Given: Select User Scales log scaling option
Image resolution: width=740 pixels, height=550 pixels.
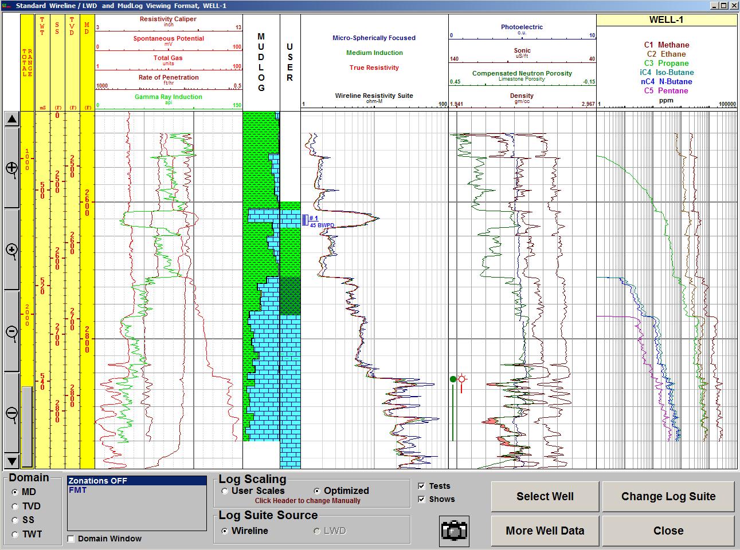Looking at the screenshot, I should click(224, 490).
